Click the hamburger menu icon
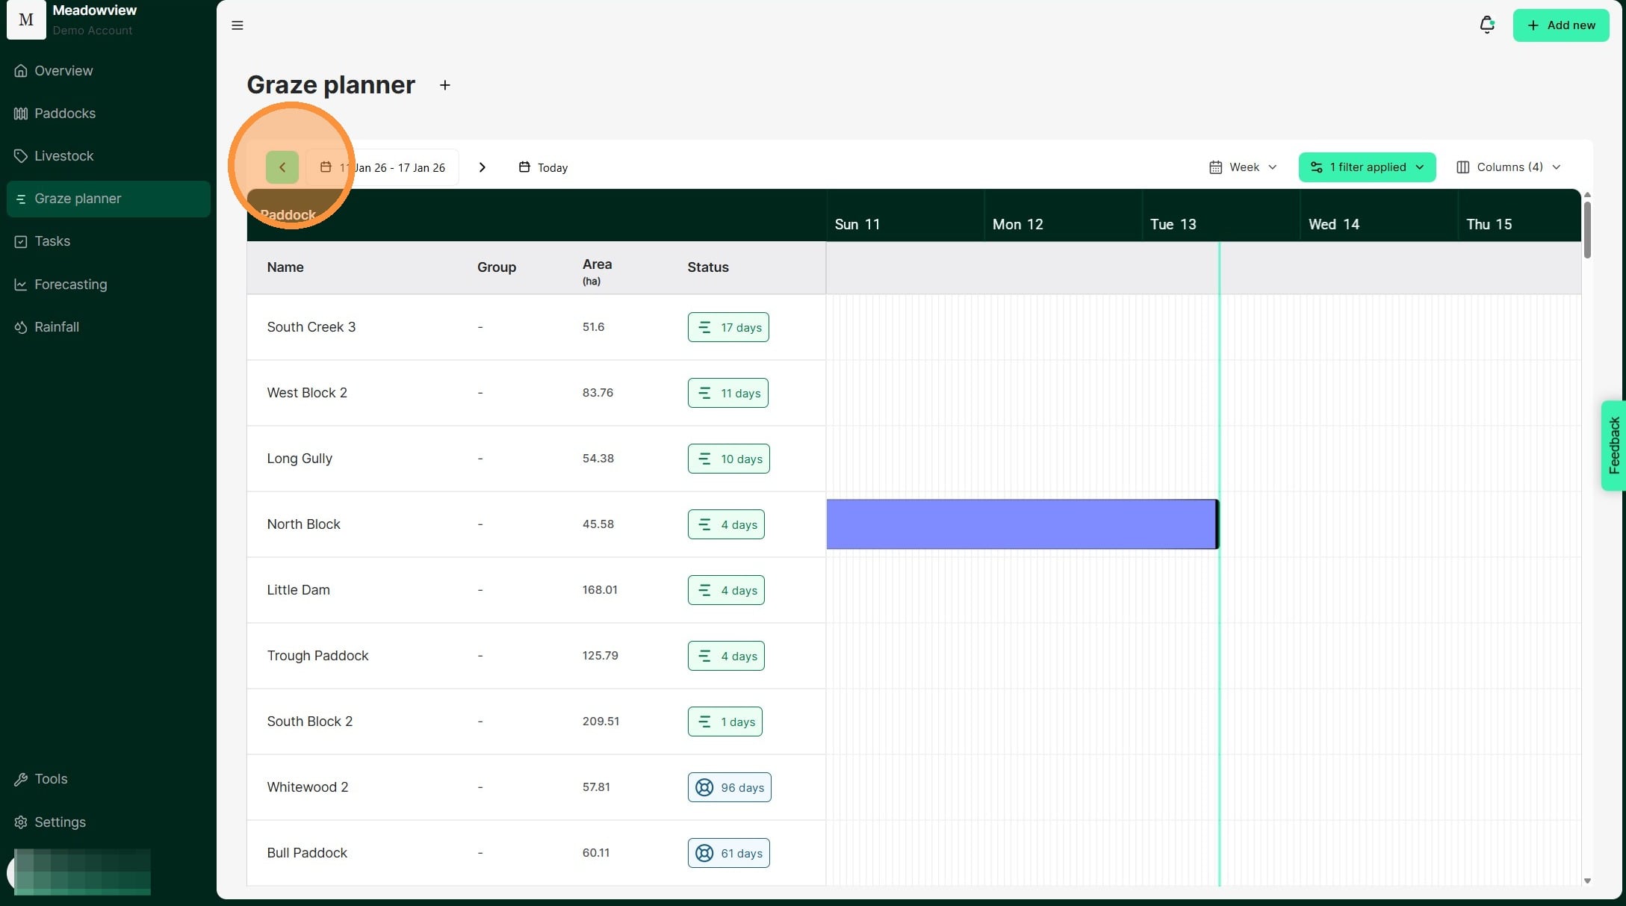 click(238, 25)
